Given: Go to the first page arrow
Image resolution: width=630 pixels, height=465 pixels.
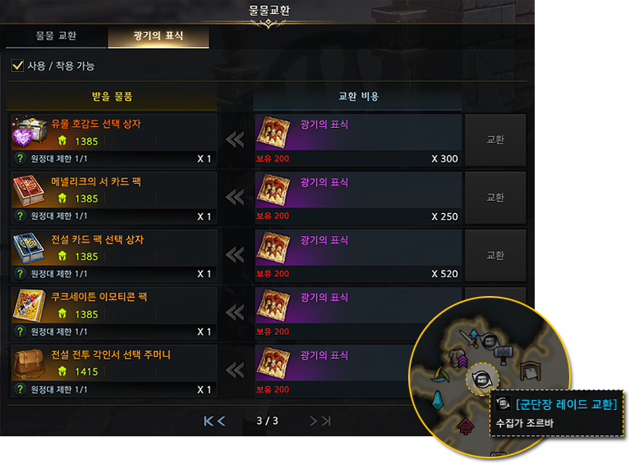Looking at the screenshot, I should (x=208, y=421).
